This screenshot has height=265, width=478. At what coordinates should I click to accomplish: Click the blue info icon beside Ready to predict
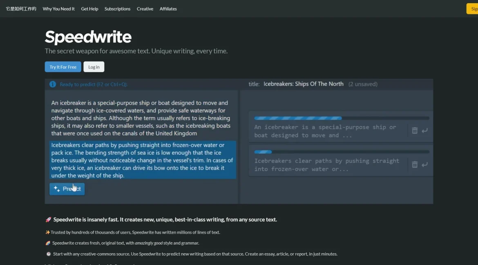[x=53, y=84]
